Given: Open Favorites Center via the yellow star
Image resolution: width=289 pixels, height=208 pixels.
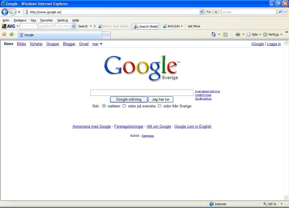Looking at the screenshot, I should tap(4, 34).
